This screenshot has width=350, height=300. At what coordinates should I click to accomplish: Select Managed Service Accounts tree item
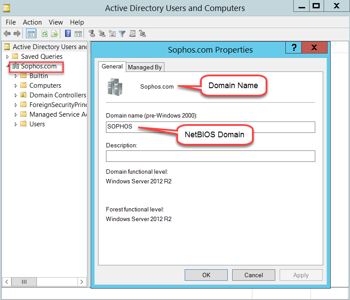click(58, 114)
